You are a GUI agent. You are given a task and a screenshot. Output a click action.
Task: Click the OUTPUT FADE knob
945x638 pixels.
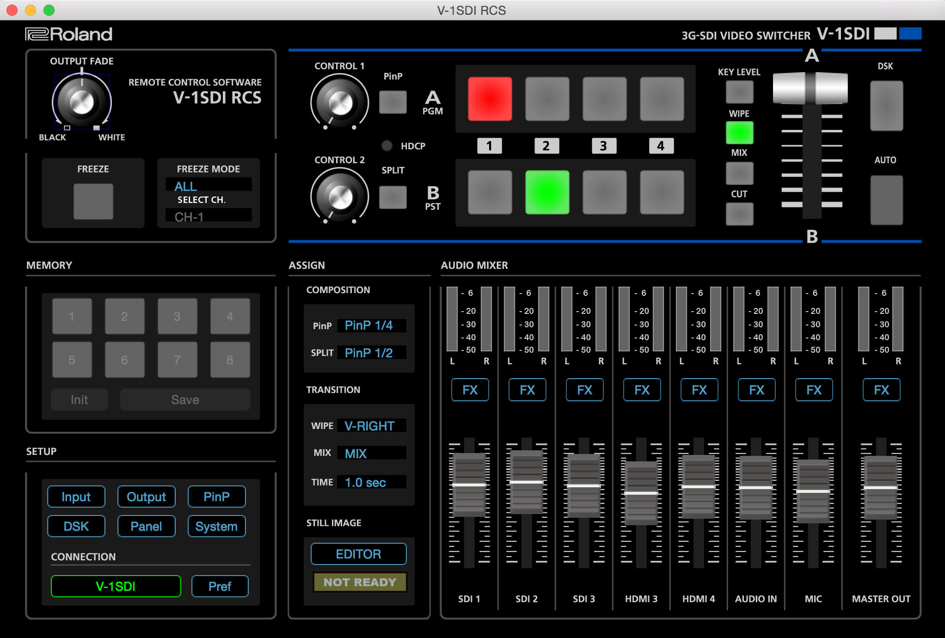pyautogui.click(x=82, y=101)
